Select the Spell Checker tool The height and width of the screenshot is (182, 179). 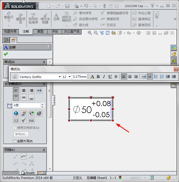(x=33, y=18)
